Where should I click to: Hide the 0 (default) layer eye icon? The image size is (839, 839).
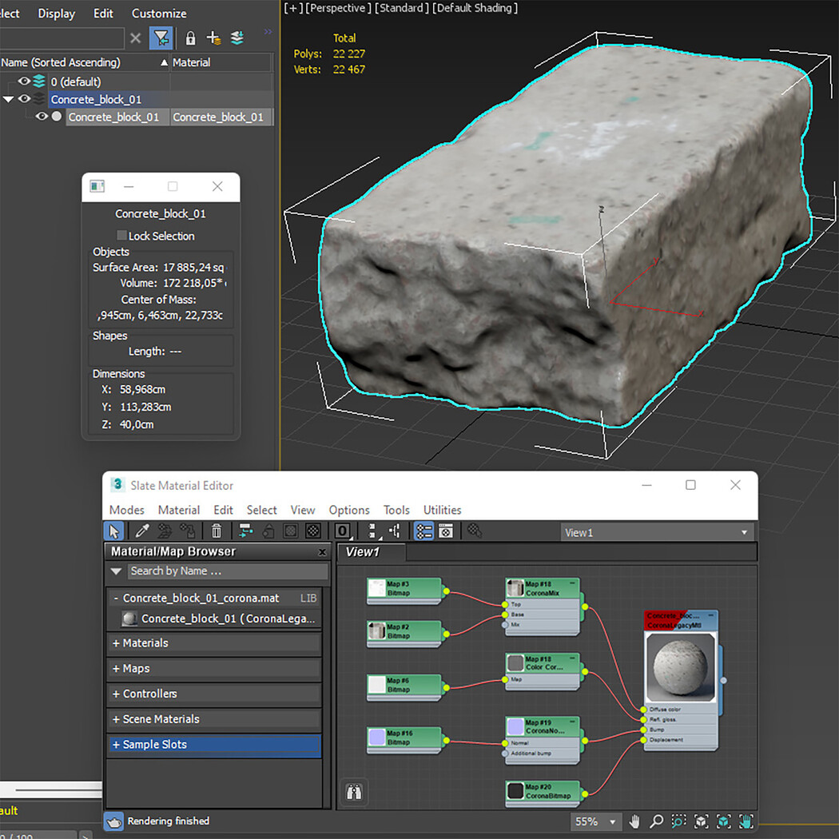pyautogui.click(x=24, y=82)
